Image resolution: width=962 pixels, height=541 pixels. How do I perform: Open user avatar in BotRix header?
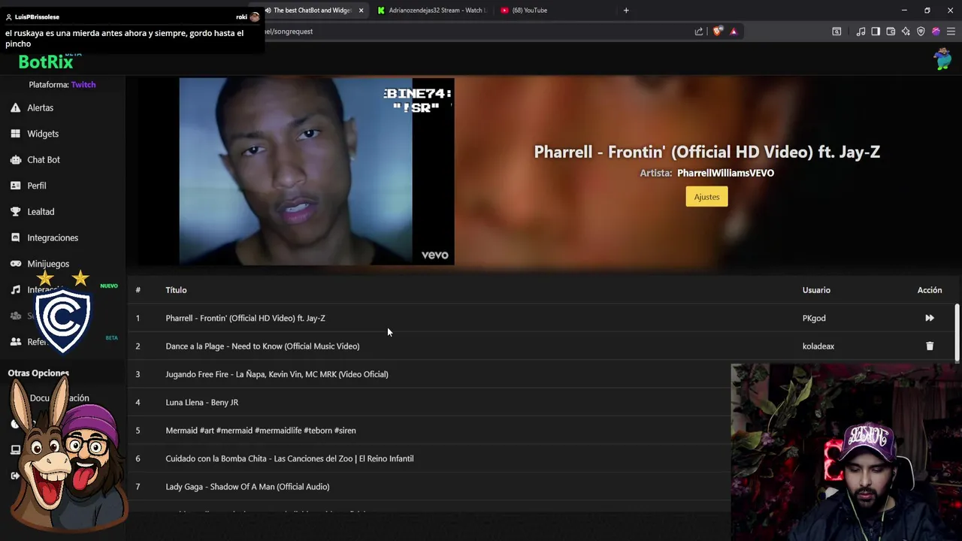942,59
